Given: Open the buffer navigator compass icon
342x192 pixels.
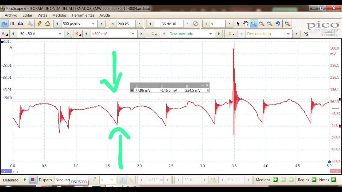Looking at the screenshot, I should click(196, 24).
